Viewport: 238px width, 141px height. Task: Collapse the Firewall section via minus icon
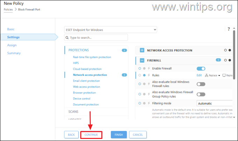(x=142, y=60)
